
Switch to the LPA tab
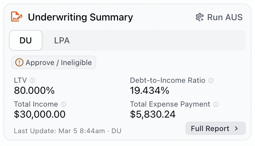[62, 40]
